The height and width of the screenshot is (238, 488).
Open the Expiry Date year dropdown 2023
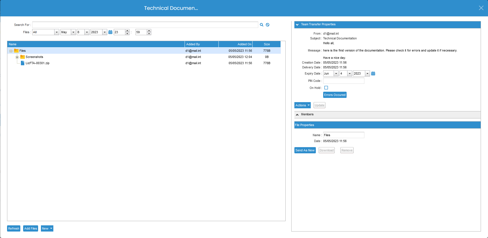pos(367,73)
